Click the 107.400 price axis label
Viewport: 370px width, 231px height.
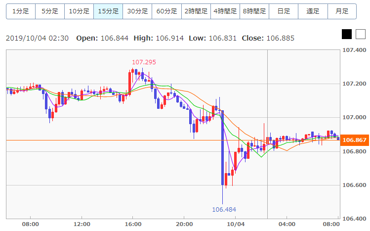[x=354, y=50]
